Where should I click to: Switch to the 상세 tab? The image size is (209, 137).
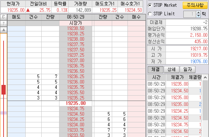pyautogui.click(x=172, y=70)
